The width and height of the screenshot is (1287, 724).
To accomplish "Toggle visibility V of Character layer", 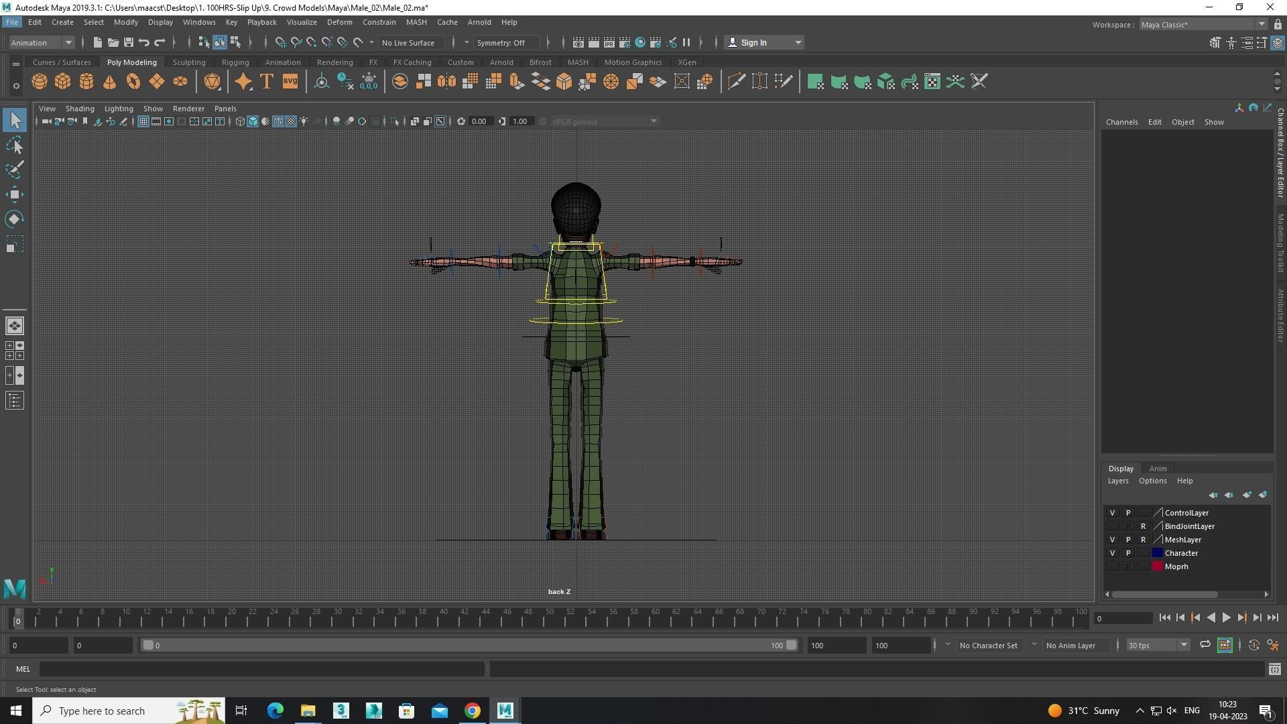I will pyautogui.click(x=1112, y=553).
